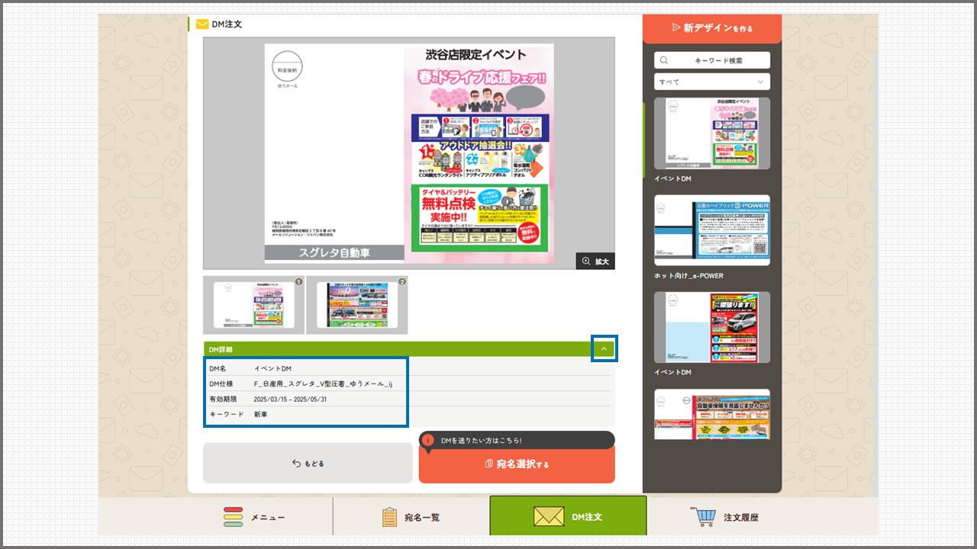Click the return arrow icon on もどる
This screenshot has height=549, width=977.
(296, 463)
